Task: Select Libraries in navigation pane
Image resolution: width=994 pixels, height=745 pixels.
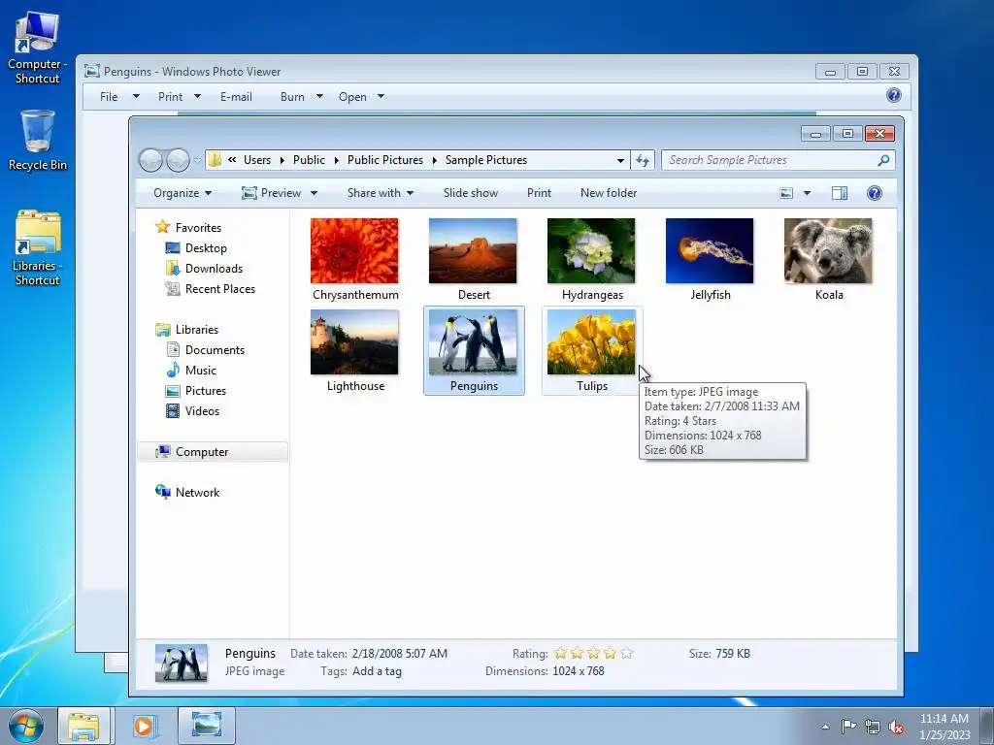Action: click(196, 330)
